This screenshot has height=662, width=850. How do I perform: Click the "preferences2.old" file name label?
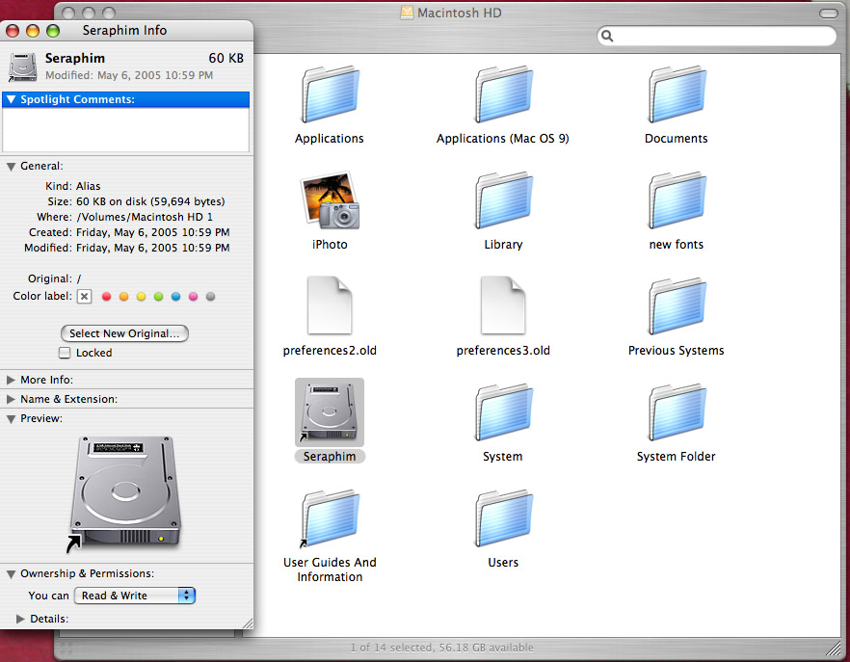[x=330, y=351]
